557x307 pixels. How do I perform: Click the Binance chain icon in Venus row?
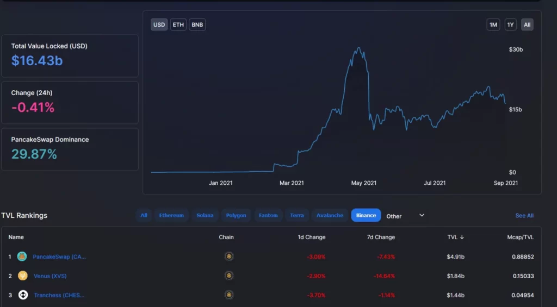tap(229, 275)
